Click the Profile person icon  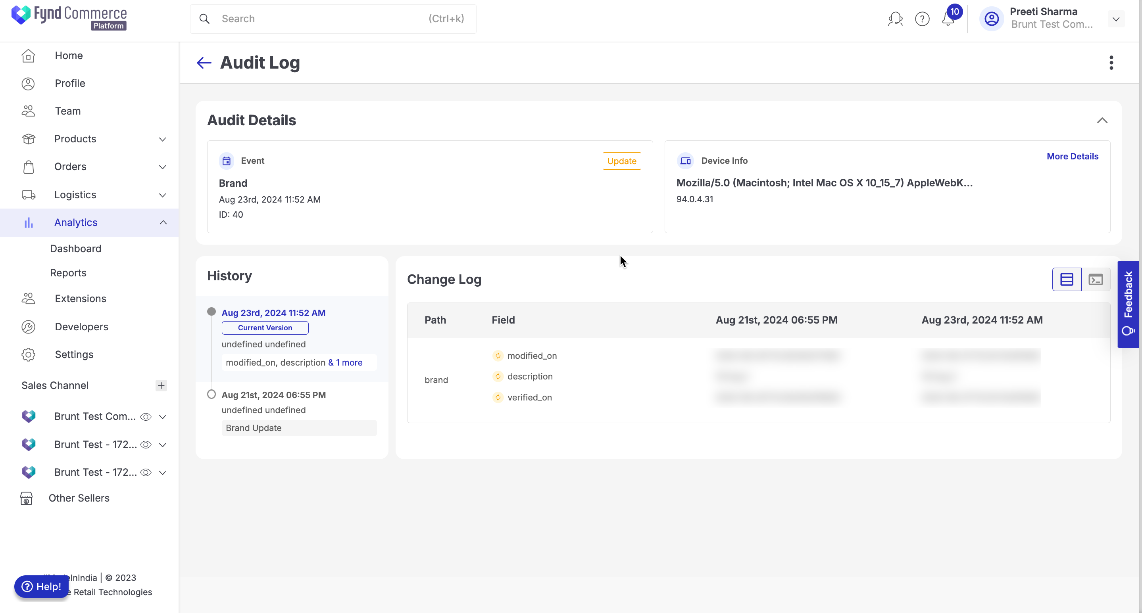click(x=29, y=83)
